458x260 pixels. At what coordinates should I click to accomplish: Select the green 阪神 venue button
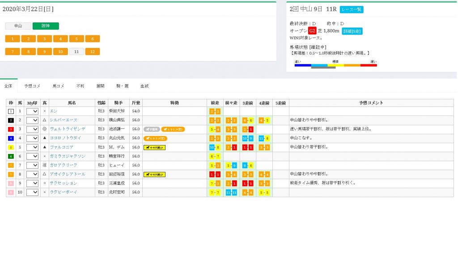coord(46,26)
